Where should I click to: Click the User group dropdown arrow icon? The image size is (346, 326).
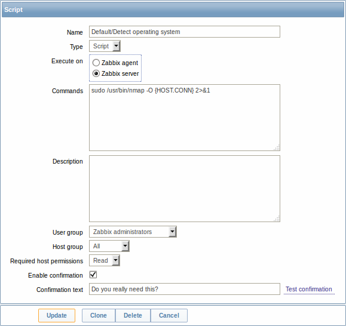[x=172, y=232]
